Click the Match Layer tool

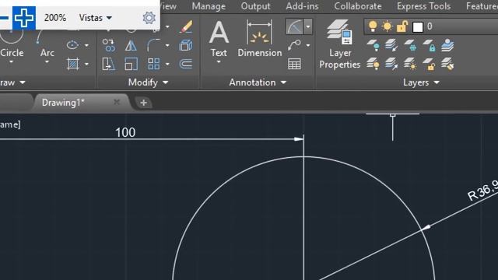tap(447, 64)
